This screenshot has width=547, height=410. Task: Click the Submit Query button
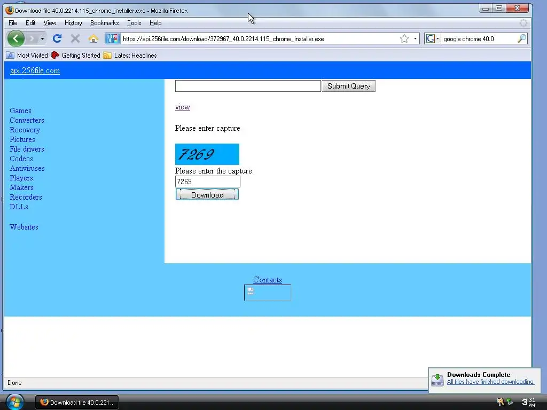(x=348, y=86)
